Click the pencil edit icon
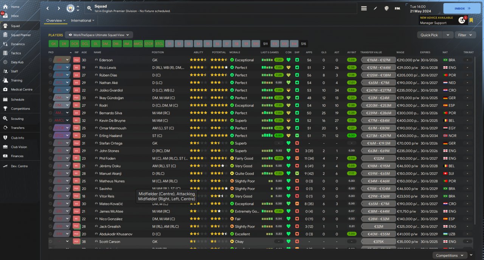This screenshot has width=484, height=260. (x=375, y=8)
